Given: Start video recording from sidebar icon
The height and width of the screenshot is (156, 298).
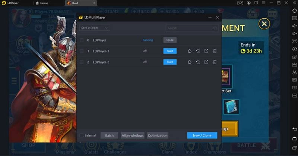Looking at the screenshot, I should (294, 80).
